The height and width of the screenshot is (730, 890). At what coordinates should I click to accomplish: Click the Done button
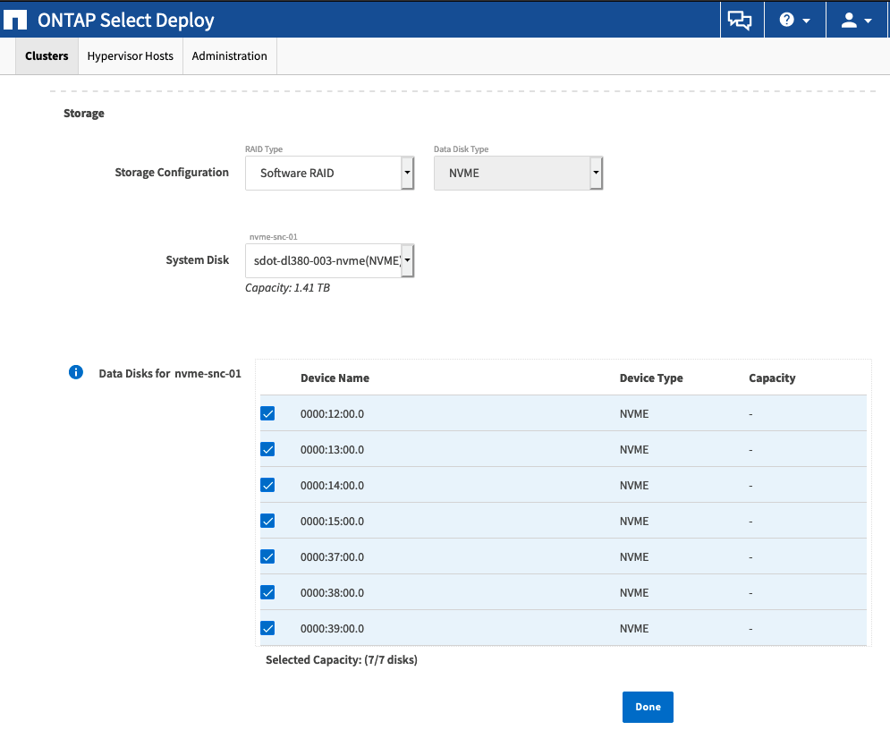click(648, 707)
